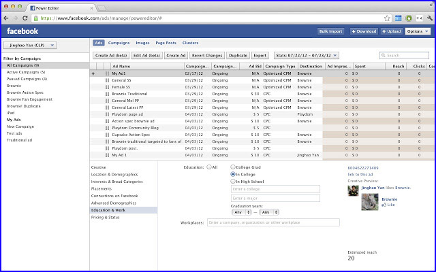This screenshot has width=436, height=272.
Task: Click Create Ad (beta) button
Action: (x=111, y=56)
